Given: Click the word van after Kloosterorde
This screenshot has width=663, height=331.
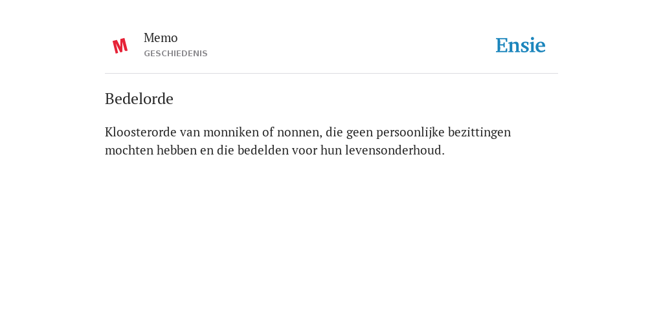Looking at the screenshot, I should coord(190,133).
